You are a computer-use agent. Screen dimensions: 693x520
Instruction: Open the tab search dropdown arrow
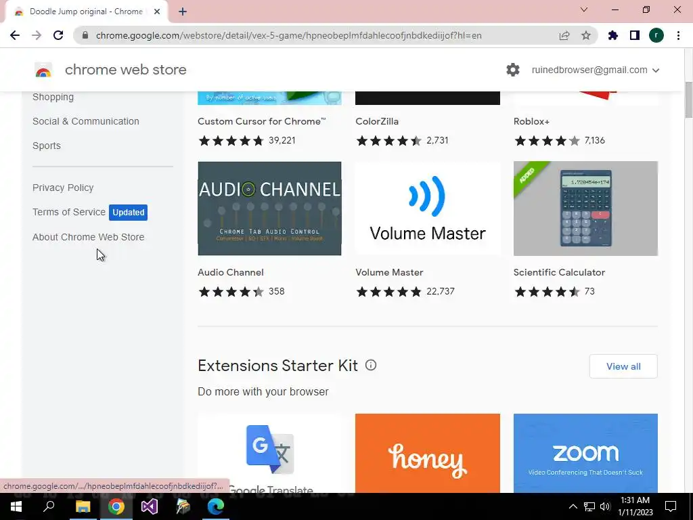click(584, 9)
